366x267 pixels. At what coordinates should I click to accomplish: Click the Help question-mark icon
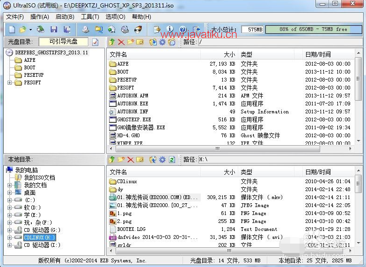click(183, 30)
